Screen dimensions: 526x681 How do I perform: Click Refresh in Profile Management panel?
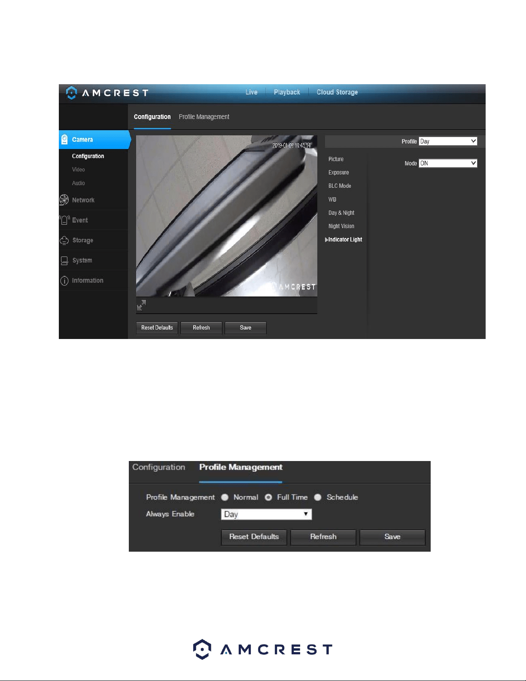pyautogui.click(x=323, y=537)
